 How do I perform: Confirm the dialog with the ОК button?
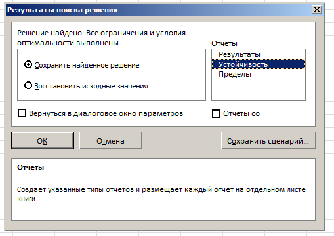(43, 141)
